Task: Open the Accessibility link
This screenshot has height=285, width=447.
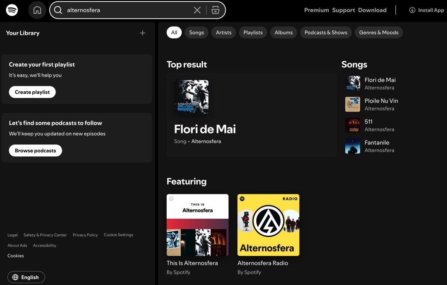Action: coord(45,245)
